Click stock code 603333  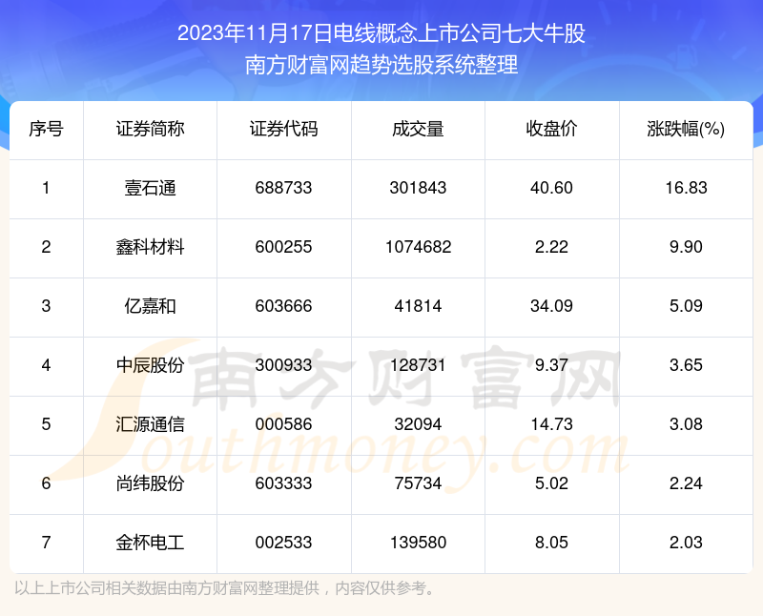283,483
